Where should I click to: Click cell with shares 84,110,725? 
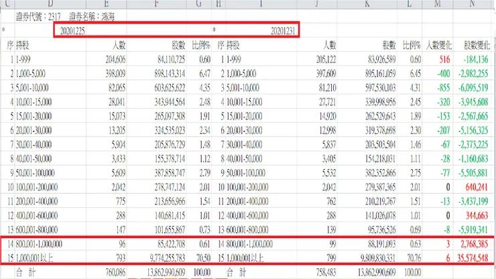(x=171, y=60)
